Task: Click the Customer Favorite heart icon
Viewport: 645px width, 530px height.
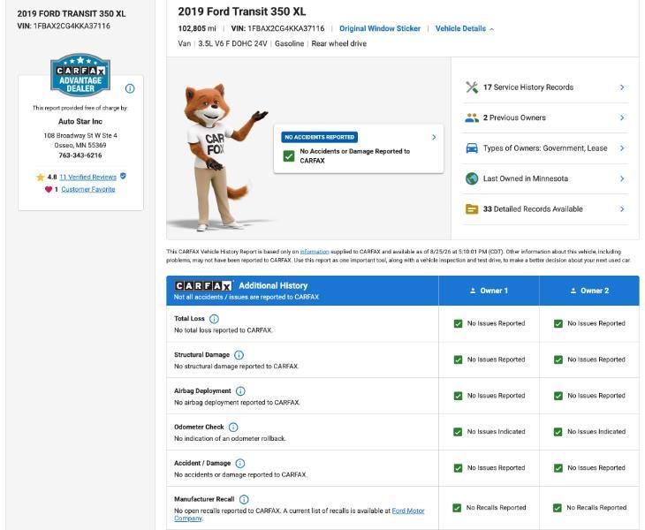Action: tap(49, 189)
